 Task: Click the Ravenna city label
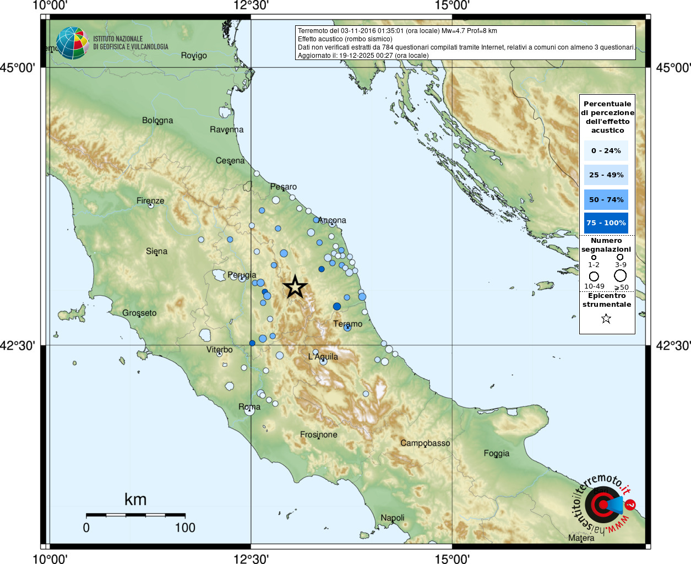(x=226, y=129)
